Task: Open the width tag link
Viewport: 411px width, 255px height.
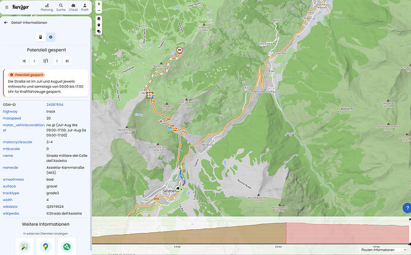Action: [x=8, y=200]
